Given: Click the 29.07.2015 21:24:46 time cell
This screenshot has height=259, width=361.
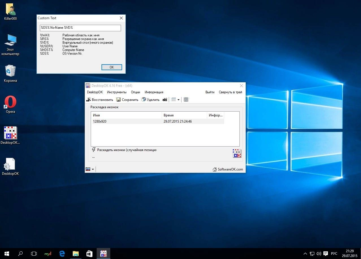Looking at the screenshot, I should coord(178,121).
